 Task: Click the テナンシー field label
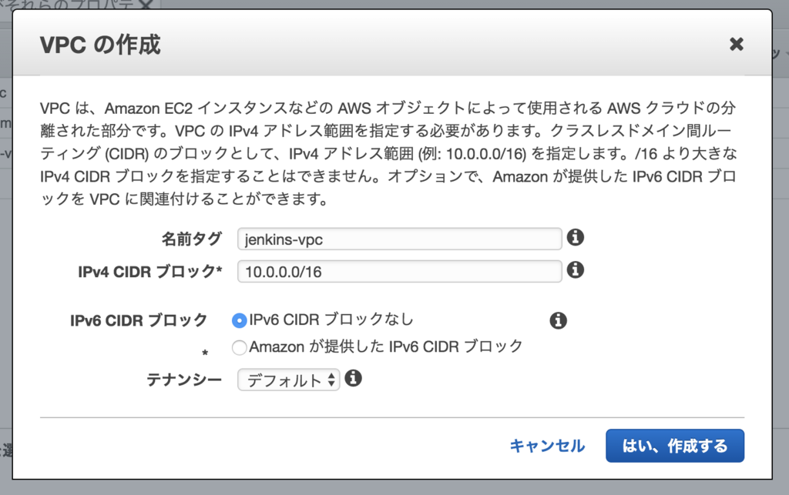[x=184, y=380]
